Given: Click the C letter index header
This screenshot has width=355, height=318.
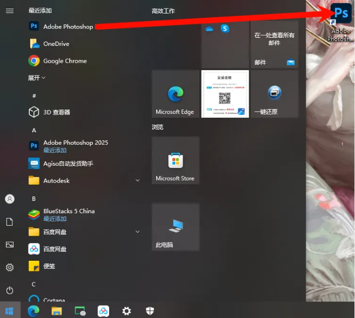Looking at the screenshot, I should pyautogui.click(x=34, y=285).
